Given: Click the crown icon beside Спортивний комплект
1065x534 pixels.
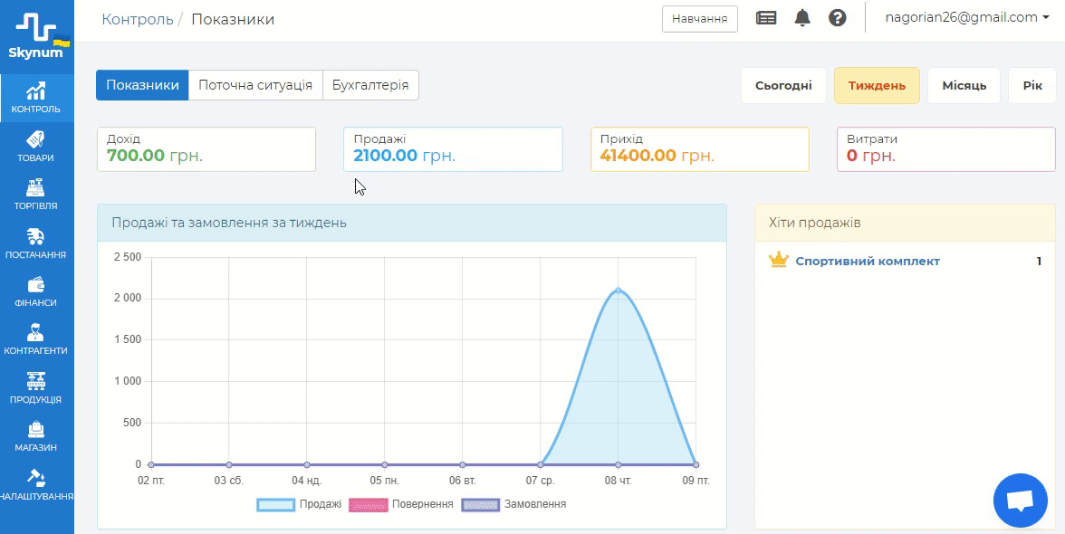Looking at the screenshot, I should [x=778, y=261].
